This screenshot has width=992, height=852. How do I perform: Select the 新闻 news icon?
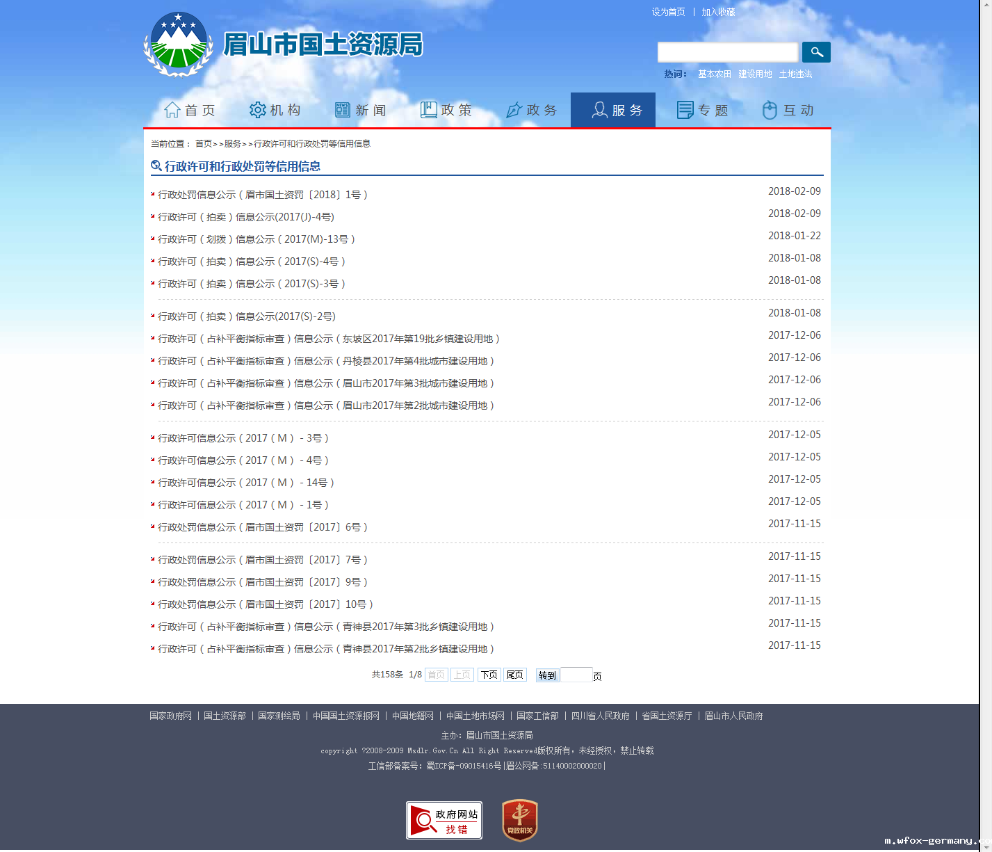(343, 110)
